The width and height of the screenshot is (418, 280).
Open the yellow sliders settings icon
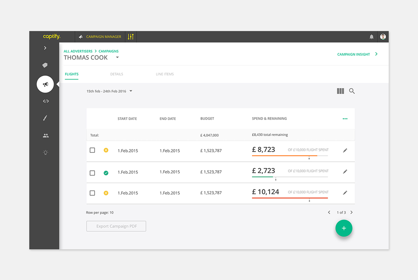click(131, 37)
